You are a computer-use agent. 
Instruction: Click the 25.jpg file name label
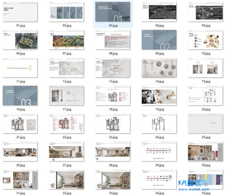point(206,137)
